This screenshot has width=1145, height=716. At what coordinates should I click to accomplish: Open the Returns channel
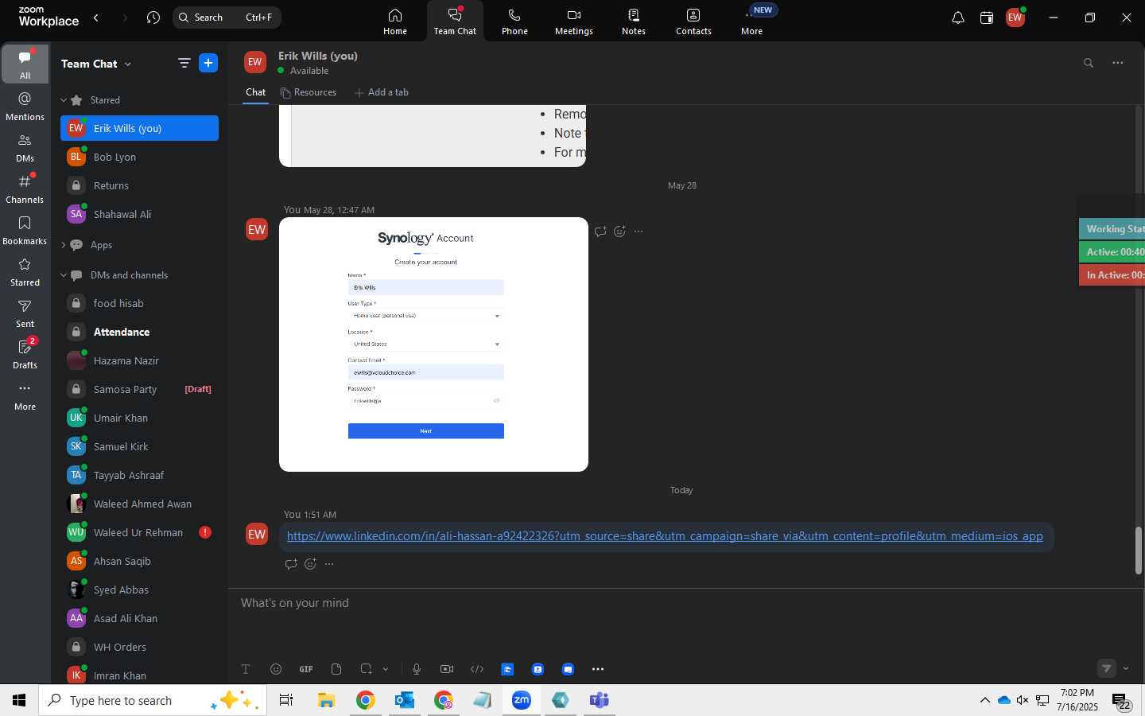click(139, 185)
